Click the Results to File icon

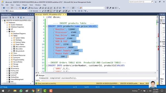coord(69,11)
